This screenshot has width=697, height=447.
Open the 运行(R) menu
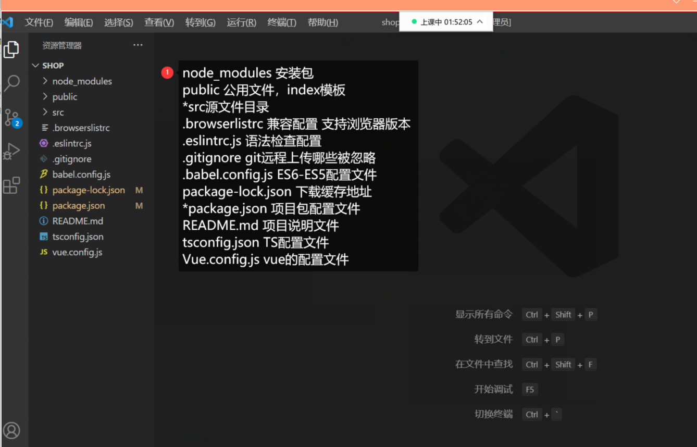click(x=242, y=22)
